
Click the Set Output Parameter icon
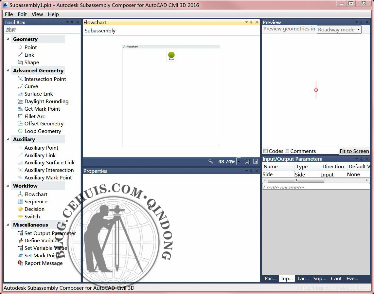[x=20, y=233]
